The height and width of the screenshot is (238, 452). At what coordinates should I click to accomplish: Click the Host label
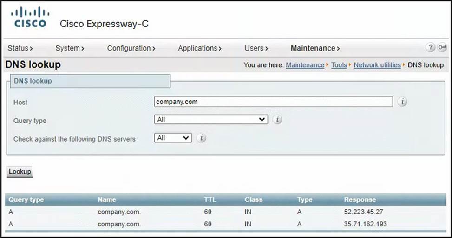pos(20,103)
